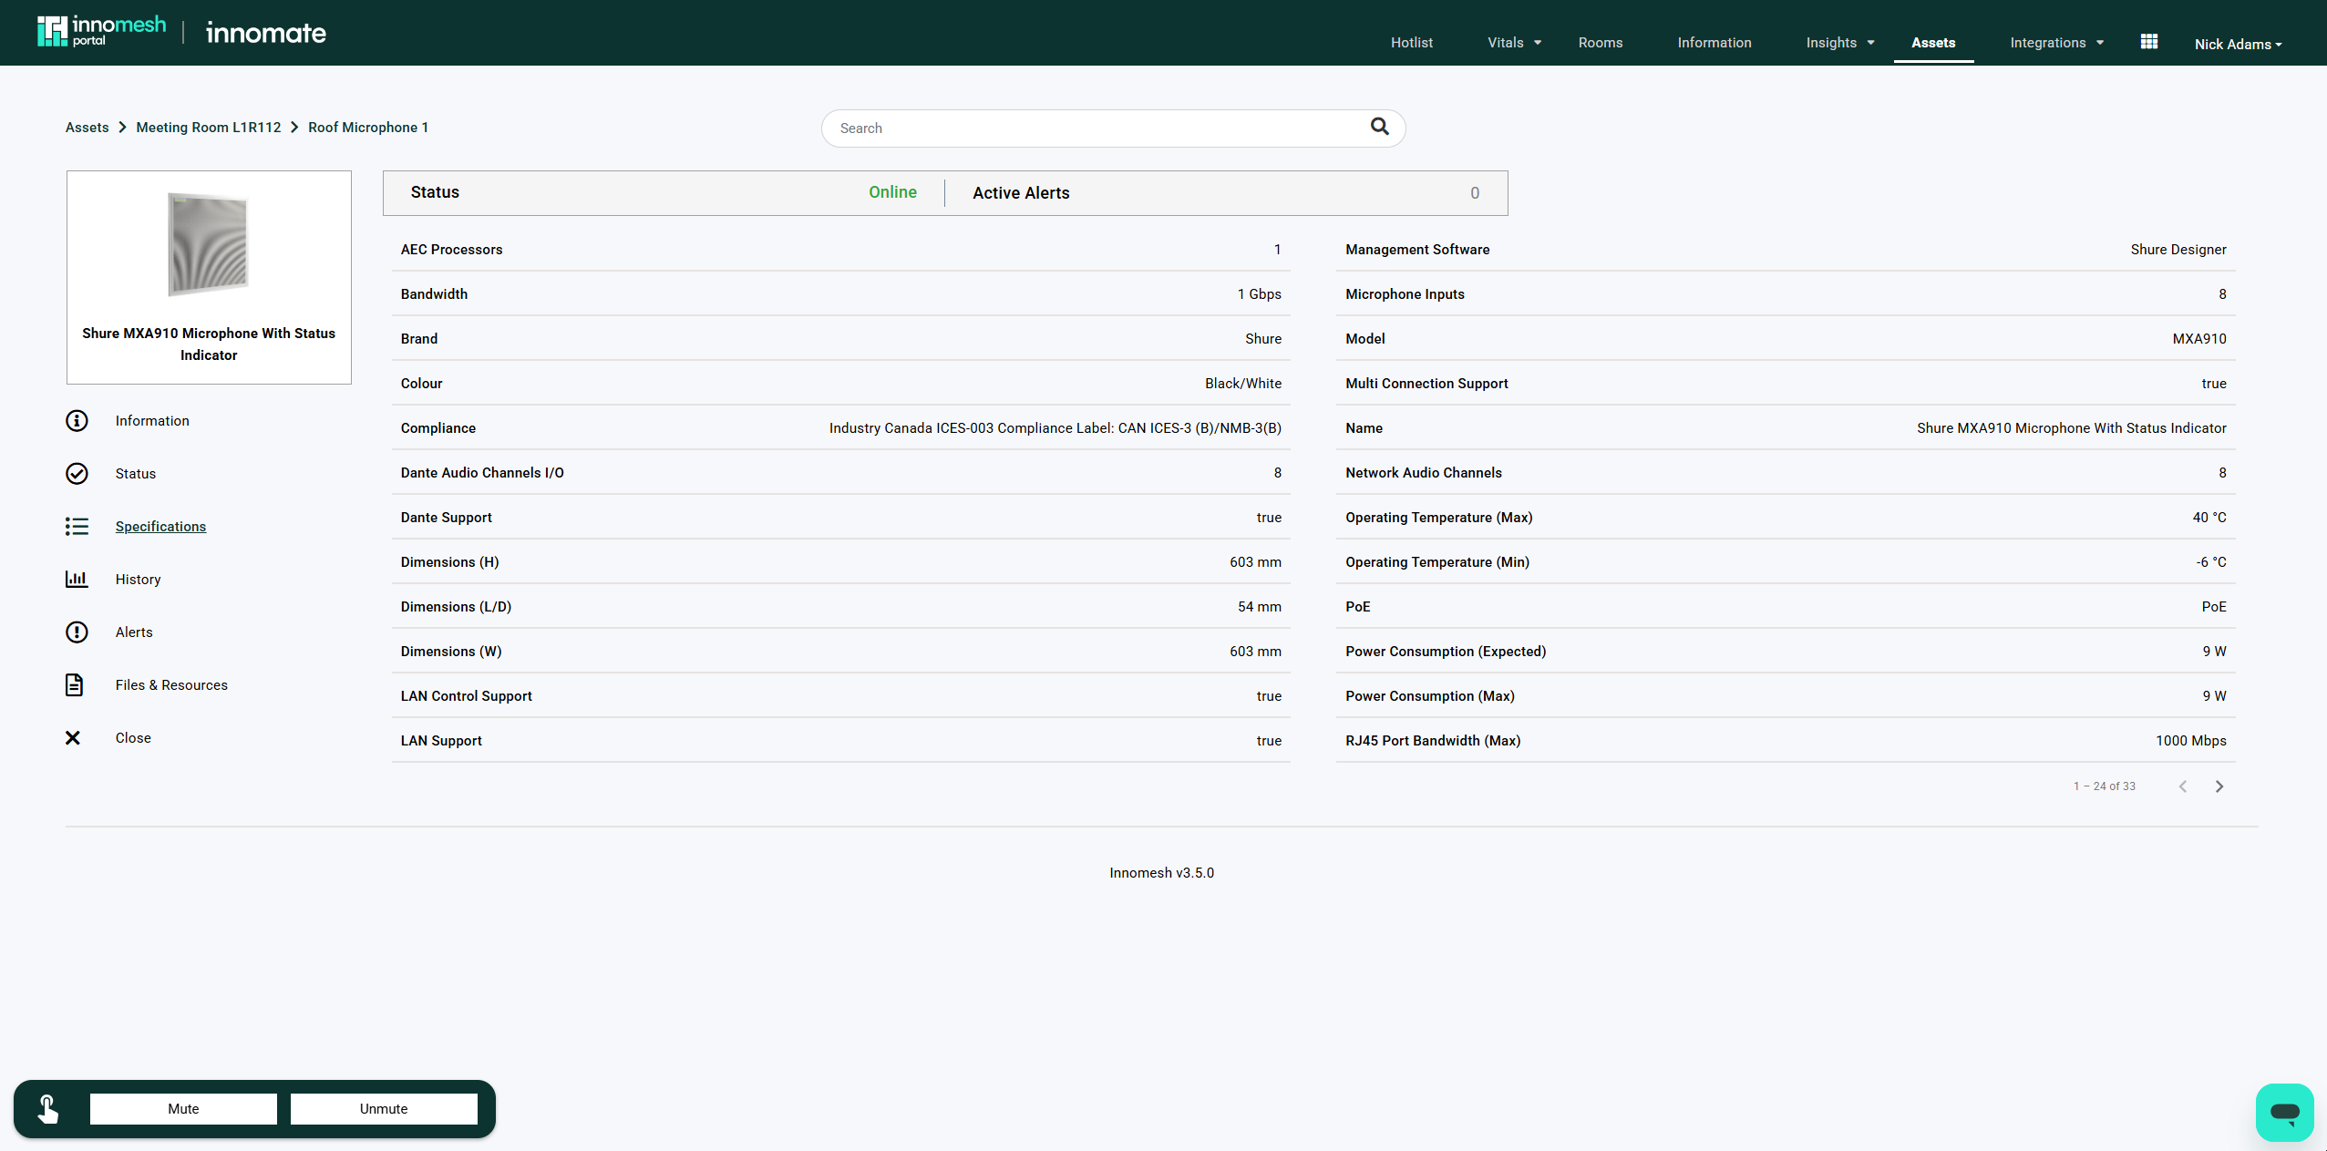Click the innomate logo text
This screenshot has height=1151, width=2327.
[x=266, y=33]
